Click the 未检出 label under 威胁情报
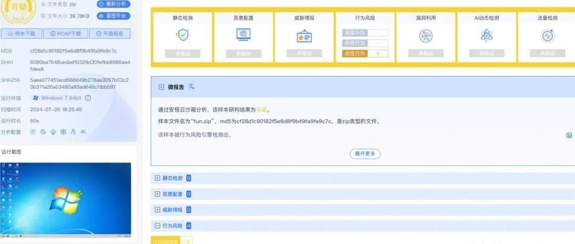The image size is (575, 244). [304, 53]
